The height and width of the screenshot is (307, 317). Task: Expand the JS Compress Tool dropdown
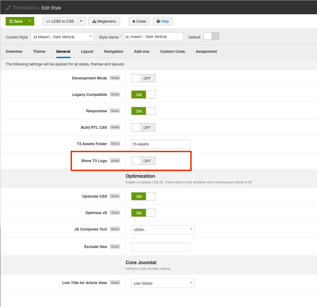point(163,230)
